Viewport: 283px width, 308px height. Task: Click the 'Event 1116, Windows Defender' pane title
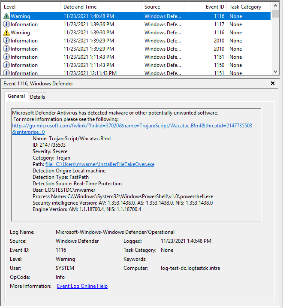[38, 84]
